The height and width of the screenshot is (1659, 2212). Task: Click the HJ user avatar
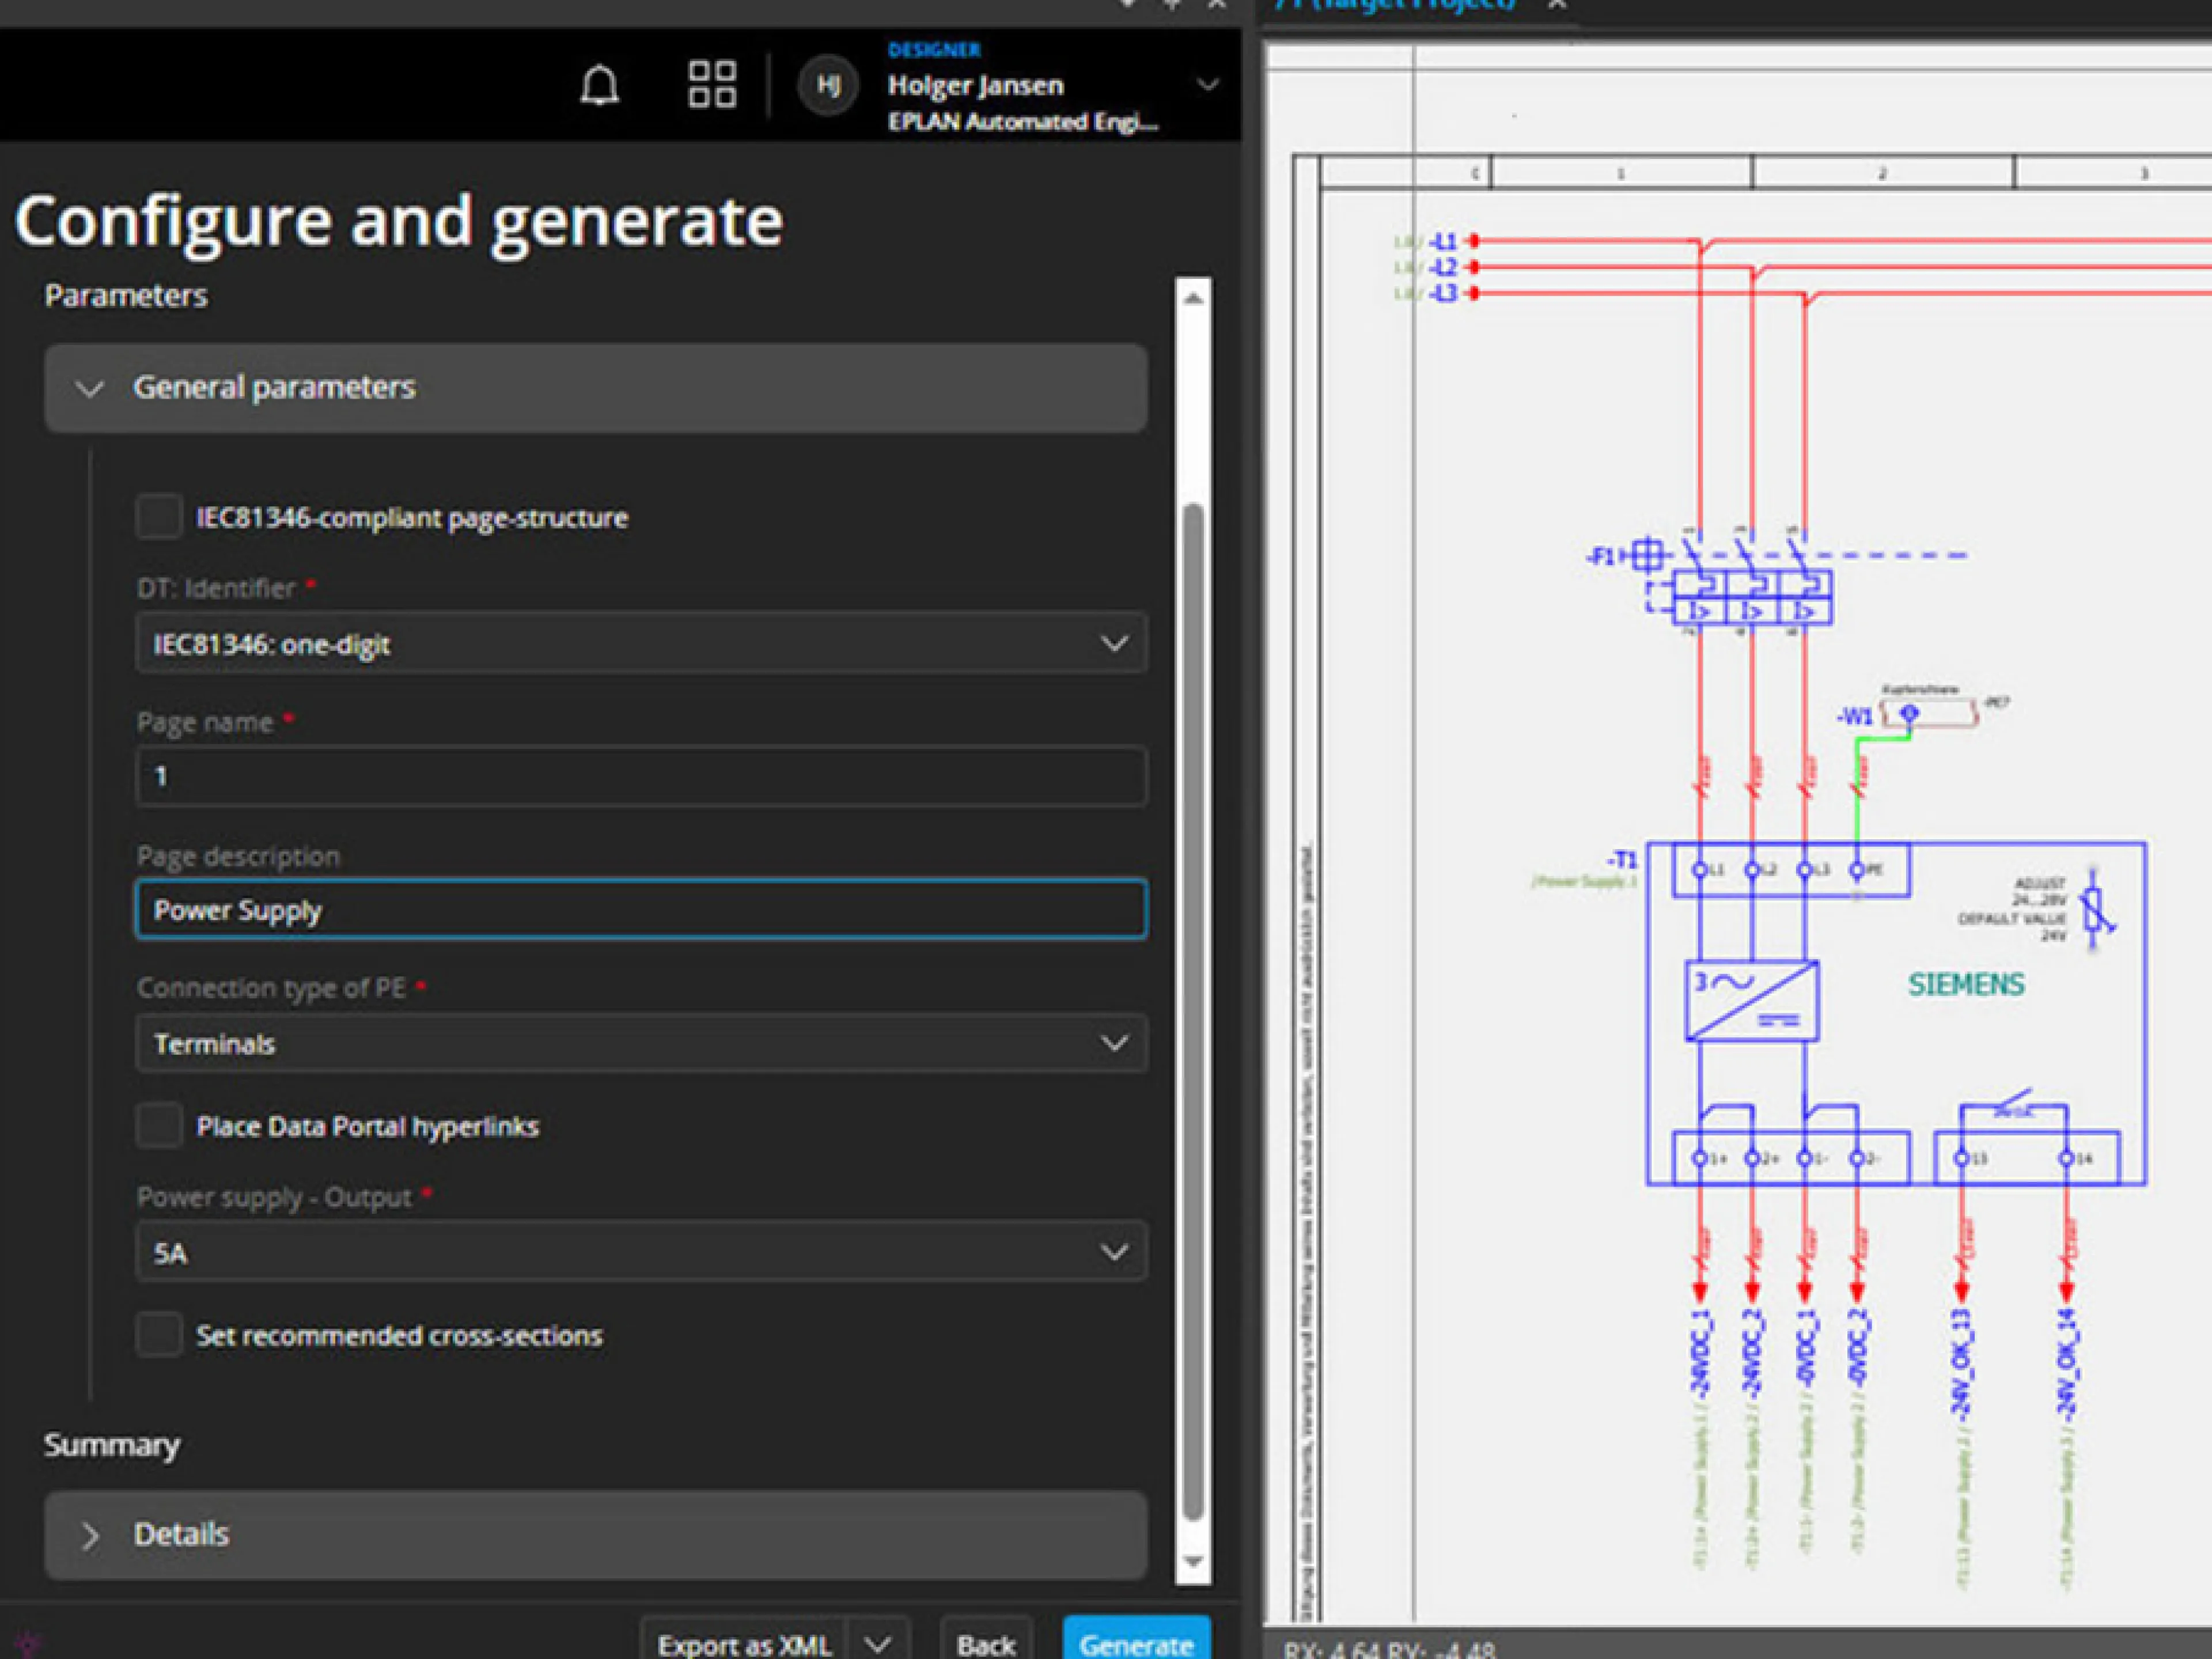click(x=827, y=85)
